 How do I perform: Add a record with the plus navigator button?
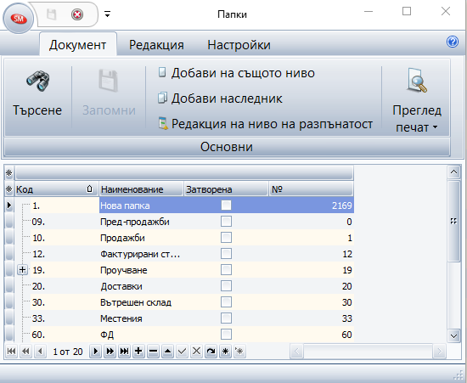tap(138, 352)
